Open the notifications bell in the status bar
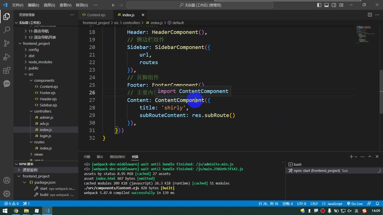383x215 pixels. point(377,204)
